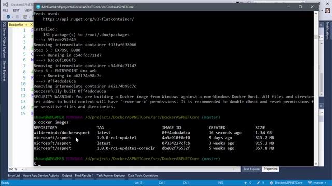This screenshot has height=186, width=332.
Task: Click the terminal vertical scrollbar thumb
Action: coord(316,37)
